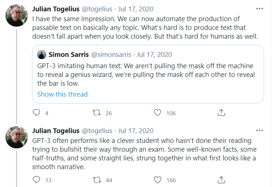This screenshot has height=187, width=272.
Task: Click Show this thread link
Action: (x=62, y=94)
